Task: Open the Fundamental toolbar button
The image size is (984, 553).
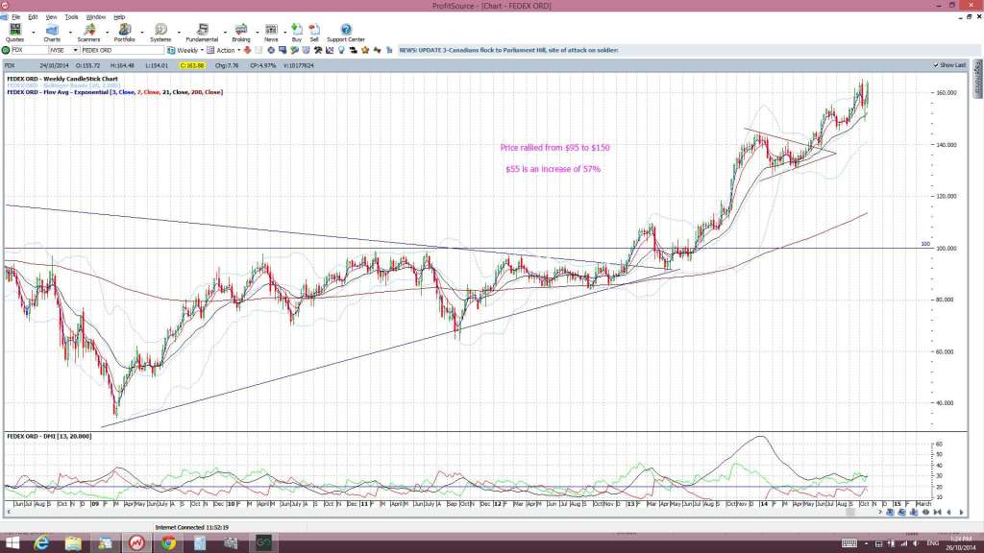Action: pyautogui.click(x=202, y=33)
